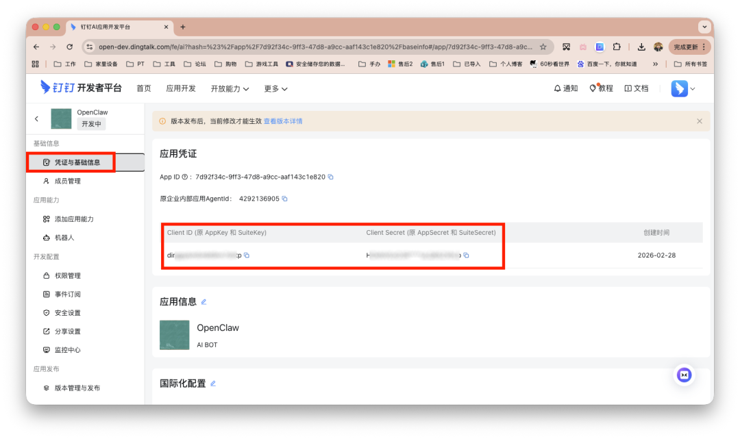
Task: Select 首页 in the top navigation
Action: pyautogui.click(x=144, y=88)
